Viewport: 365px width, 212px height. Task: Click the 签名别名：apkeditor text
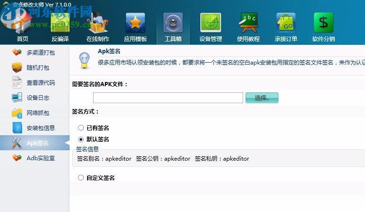tap(104, 159)
